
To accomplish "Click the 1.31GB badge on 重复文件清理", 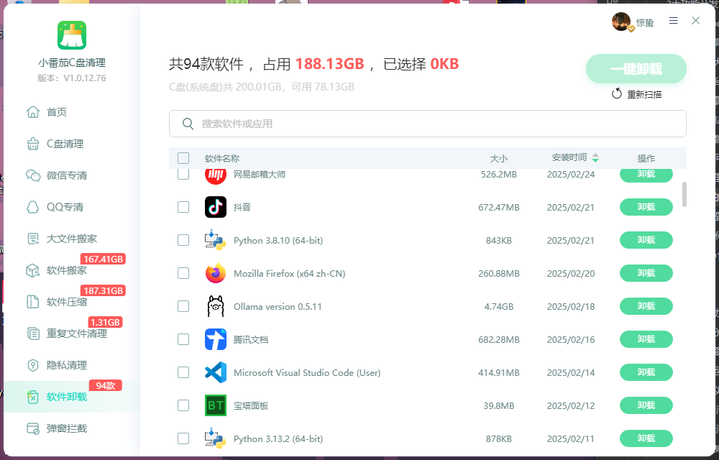I will click(x=105, y=322).
